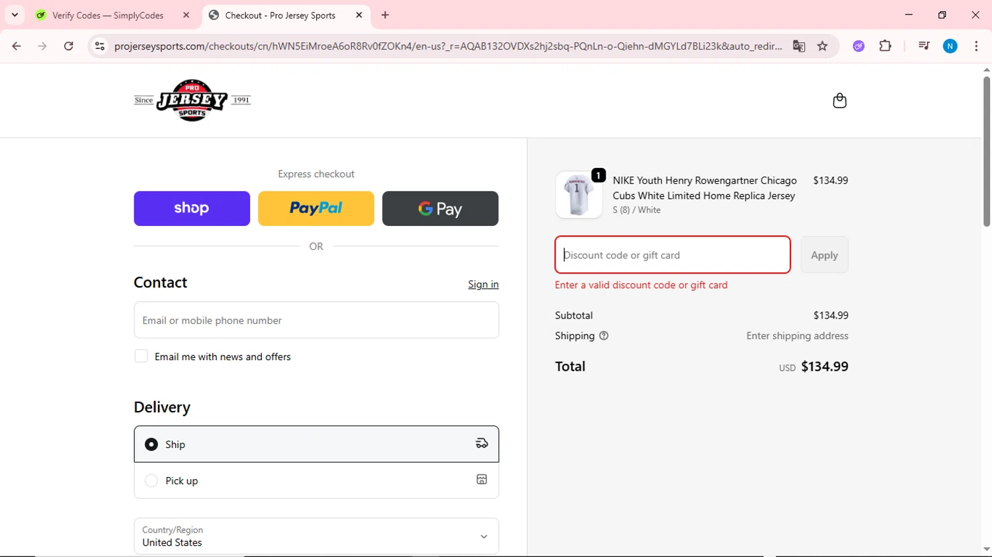Viewport: 992px width, 557px height.
Task: Click the truck icon in Ship row
Action: click(x=482, y=443)
